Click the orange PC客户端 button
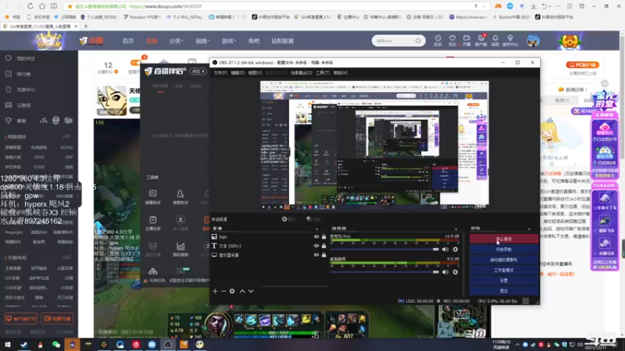Viewport: 625px width, 351px height. (x=582, y=65)
